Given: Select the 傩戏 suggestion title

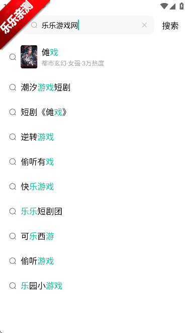Looking at the screenshot, I should [50, 52].
